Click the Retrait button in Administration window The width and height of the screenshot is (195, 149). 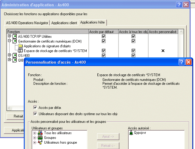(x=15, y=116)
